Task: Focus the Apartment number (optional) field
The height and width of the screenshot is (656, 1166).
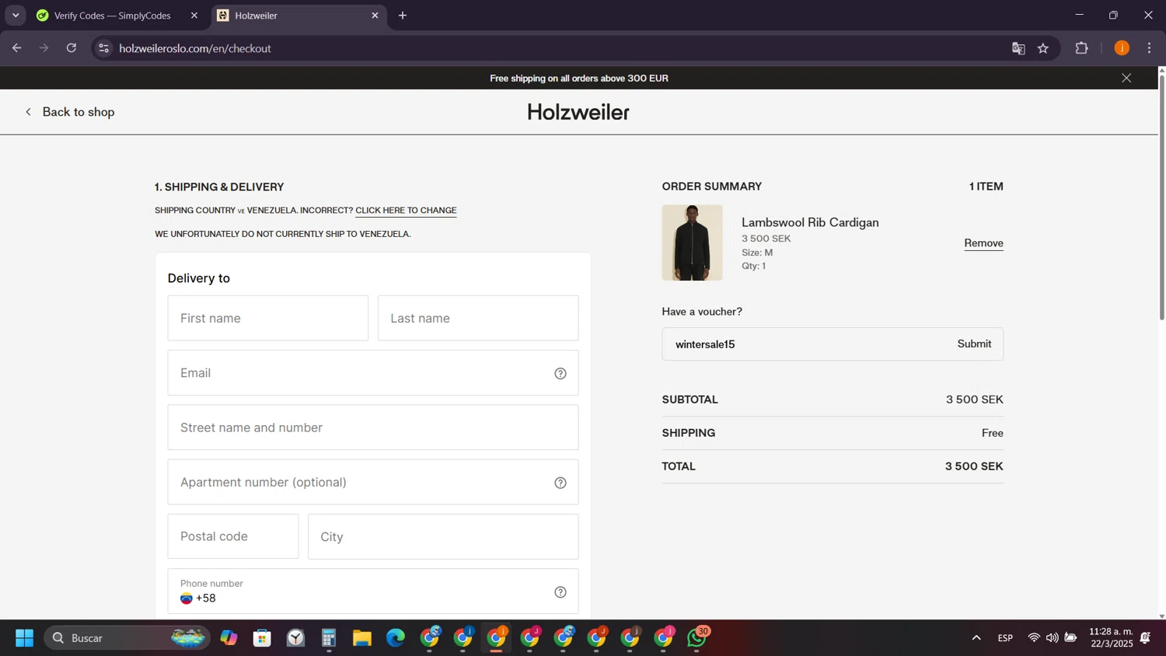Action: [373, 482]
